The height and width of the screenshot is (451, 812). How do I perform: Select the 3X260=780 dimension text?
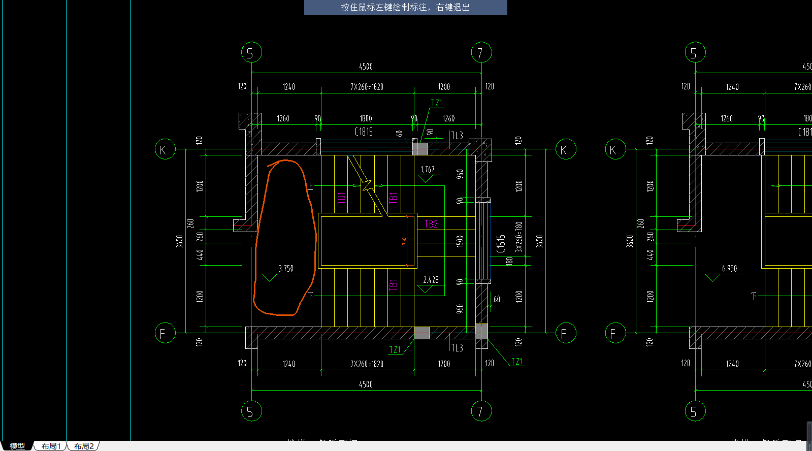point(519,237)
